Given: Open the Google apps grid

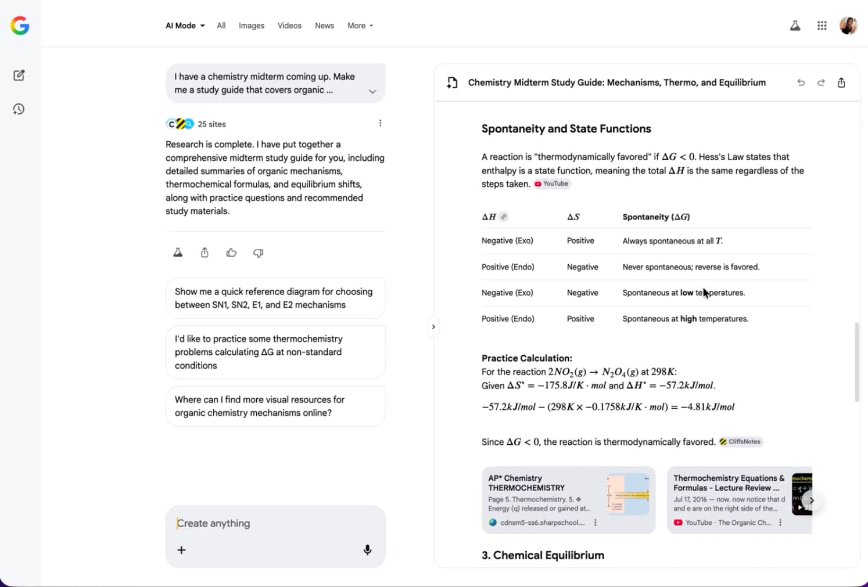Looking at the screenshot, I should [822, 26].
